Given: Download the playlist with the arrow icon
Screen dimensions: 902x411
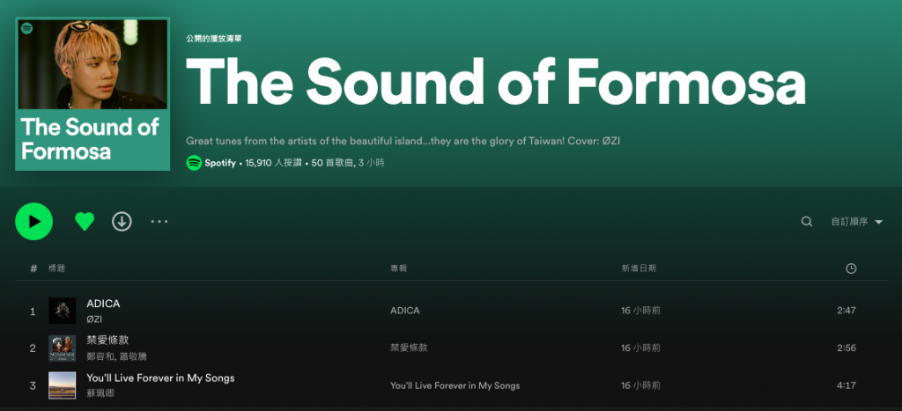Looking at the screenshot, I should click(x=122, y=222).
